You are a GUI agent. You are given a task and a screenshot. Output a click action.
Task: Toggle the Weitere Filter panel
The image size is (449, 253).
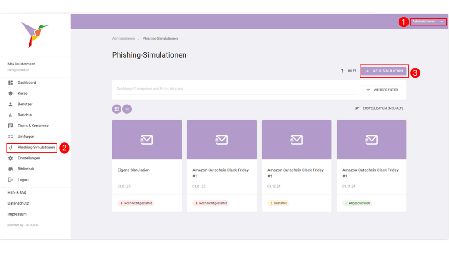(x=382, y=89)
